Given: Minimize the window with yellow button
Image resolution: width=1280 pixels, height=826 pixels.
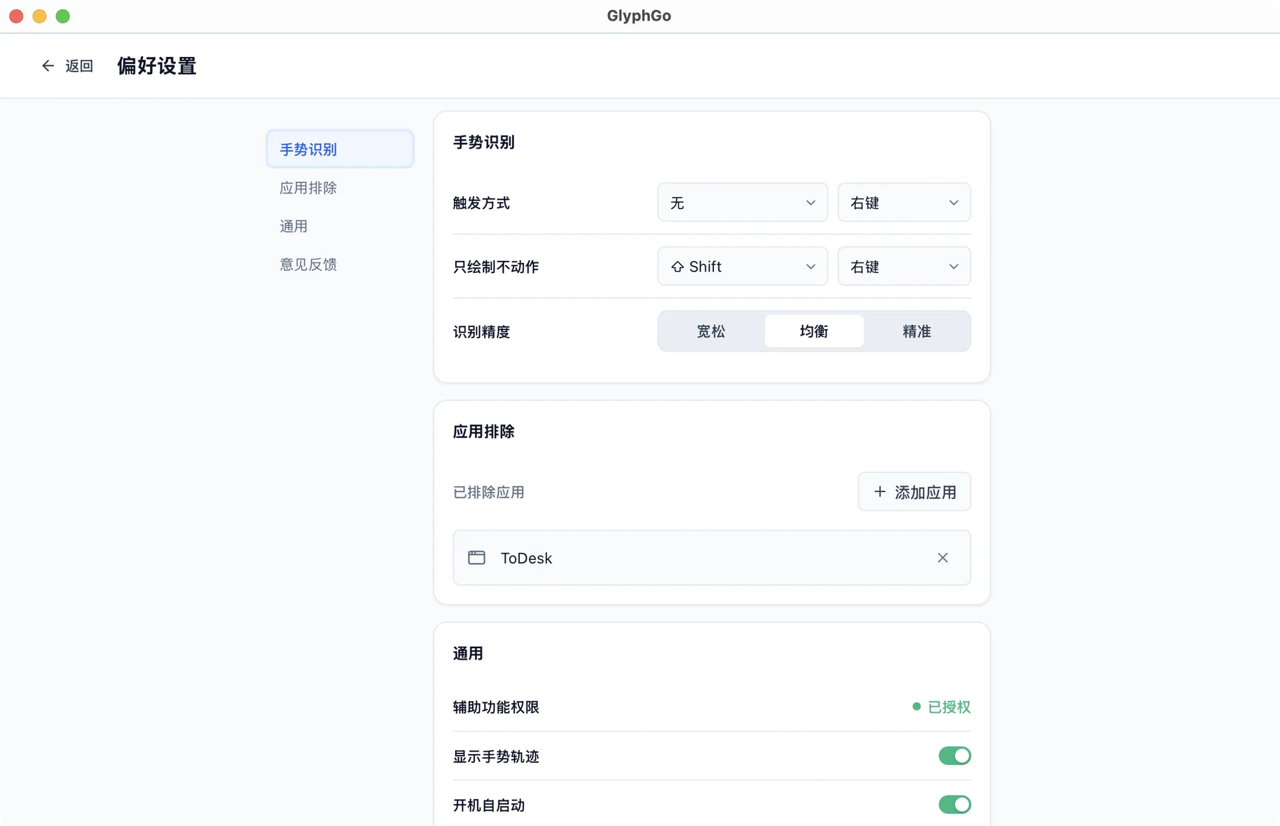Looking at the screenshot, I should point(40,16).
